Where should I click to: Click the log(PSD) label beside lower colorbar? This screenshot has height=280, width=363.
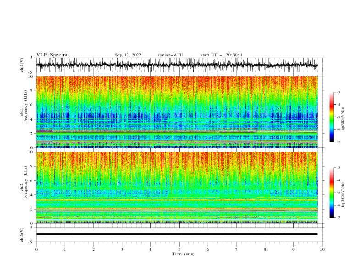point(343,195)
